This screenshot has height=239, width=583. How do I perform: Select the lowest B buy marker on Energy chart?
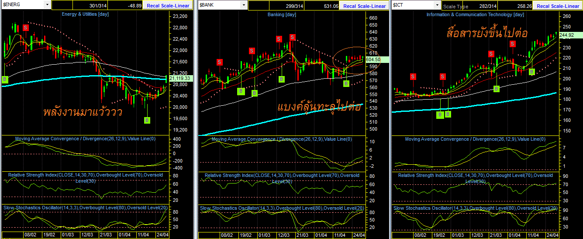[x=147, y=120]
